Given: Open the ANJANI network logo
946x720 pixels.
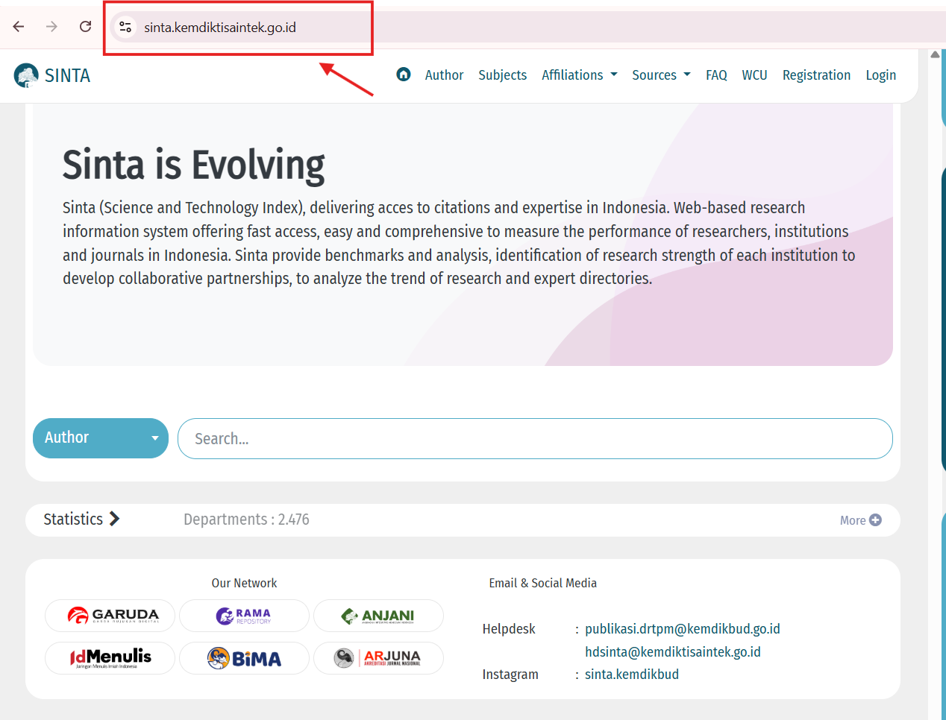Looking at the screenshot, I should [x=378, y=616].
